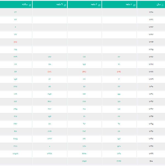Viewport: 165px width, 166px height.
Task: Click the ۶ ماهه header text
Action: [94, 5]
